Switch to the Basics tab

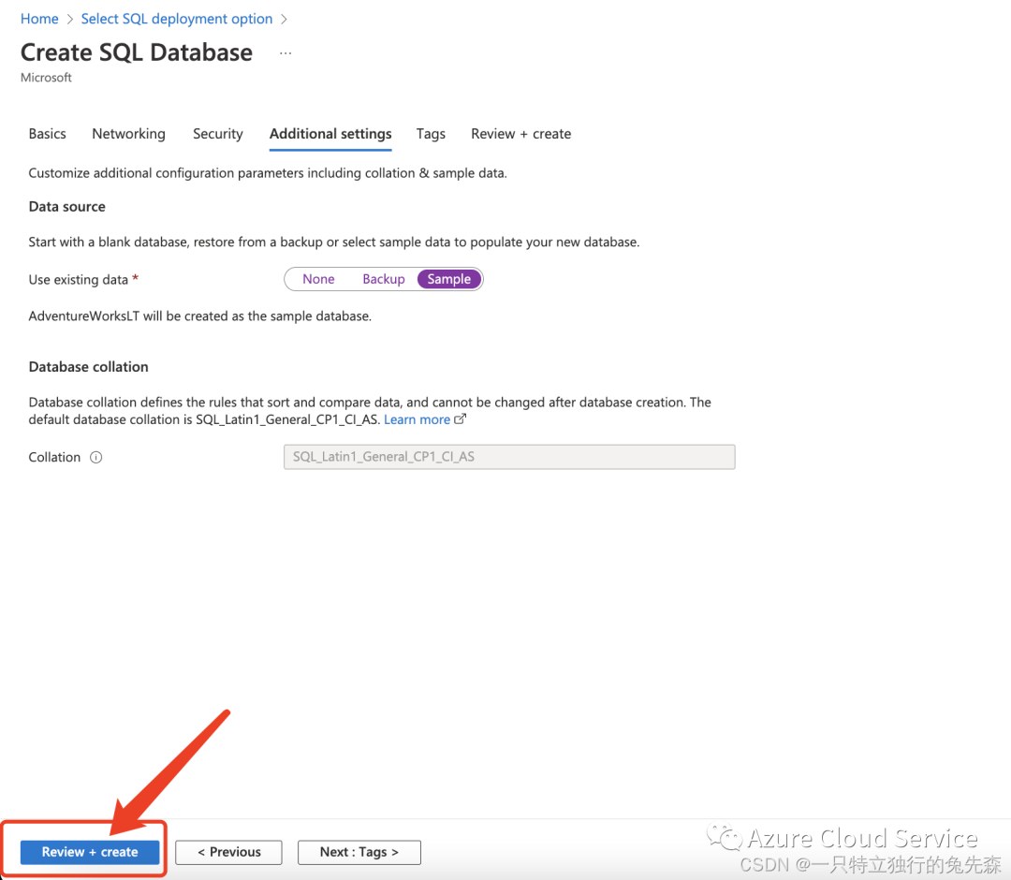click(x=47, y=134)
